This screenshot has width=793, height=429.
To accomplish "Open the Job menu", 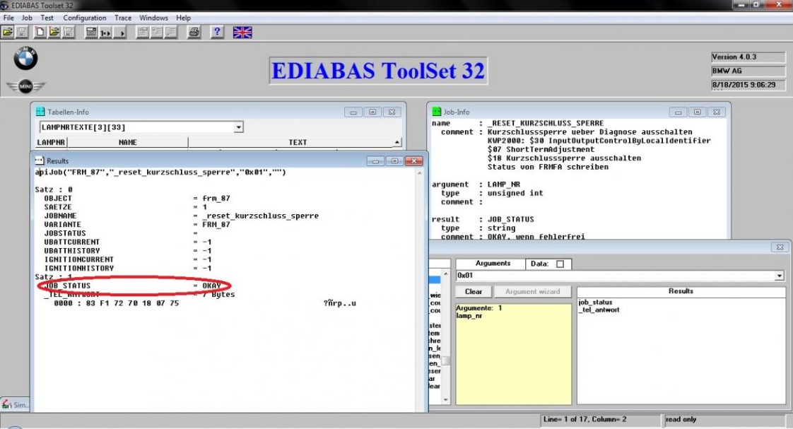I will tap(27, 18).
